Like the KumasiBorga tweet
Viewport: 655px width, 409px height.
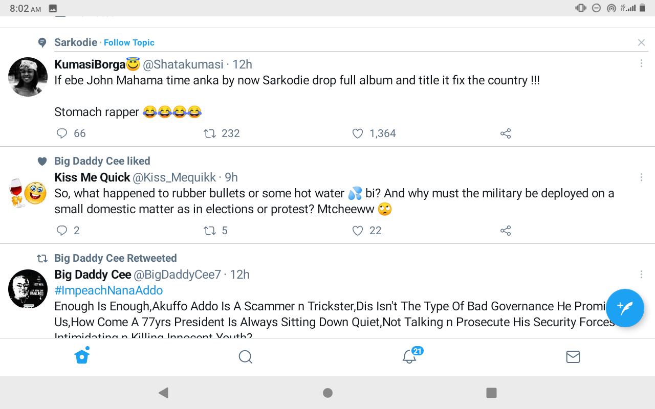click(358, 133)
